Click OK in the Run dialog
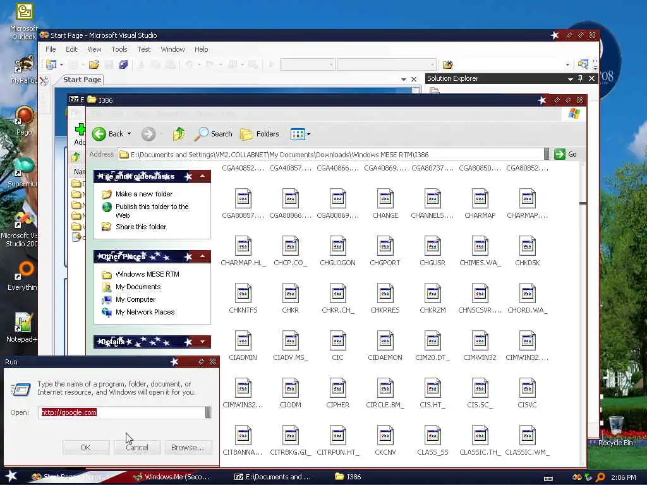647x485 pixels. point(86,448)
